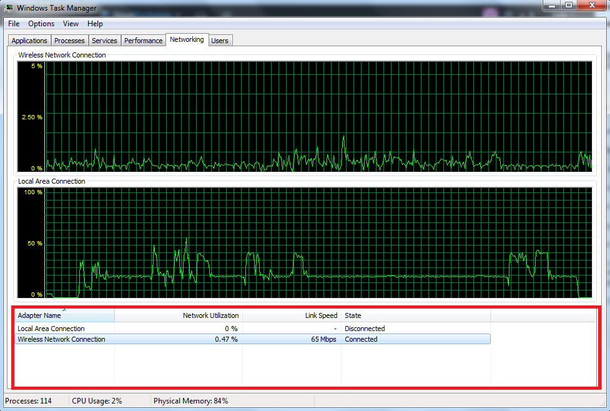Screen dimensions: 610x411
Task: Sort by State column header
Action: pyautogui.click(x=416, y=315)
